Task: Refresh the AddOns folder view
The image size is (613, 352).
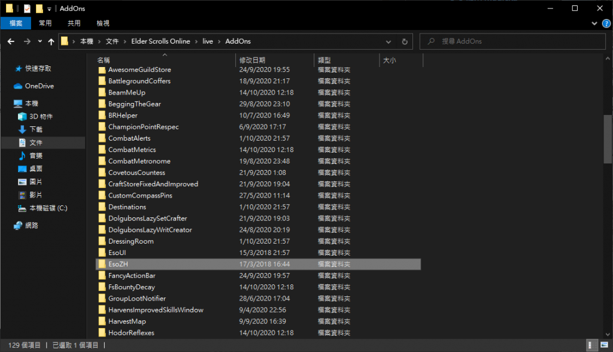Action: coord(405,41)
